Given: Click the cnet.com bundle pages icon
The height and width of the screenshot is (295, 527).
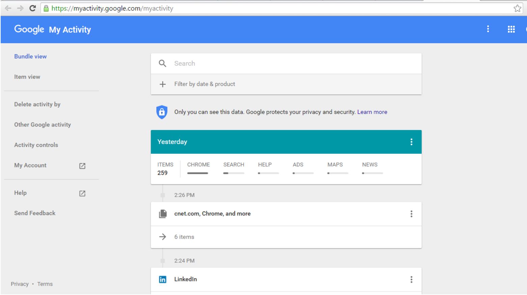Looking at the screenshot, I should click(x=163, y=214).
